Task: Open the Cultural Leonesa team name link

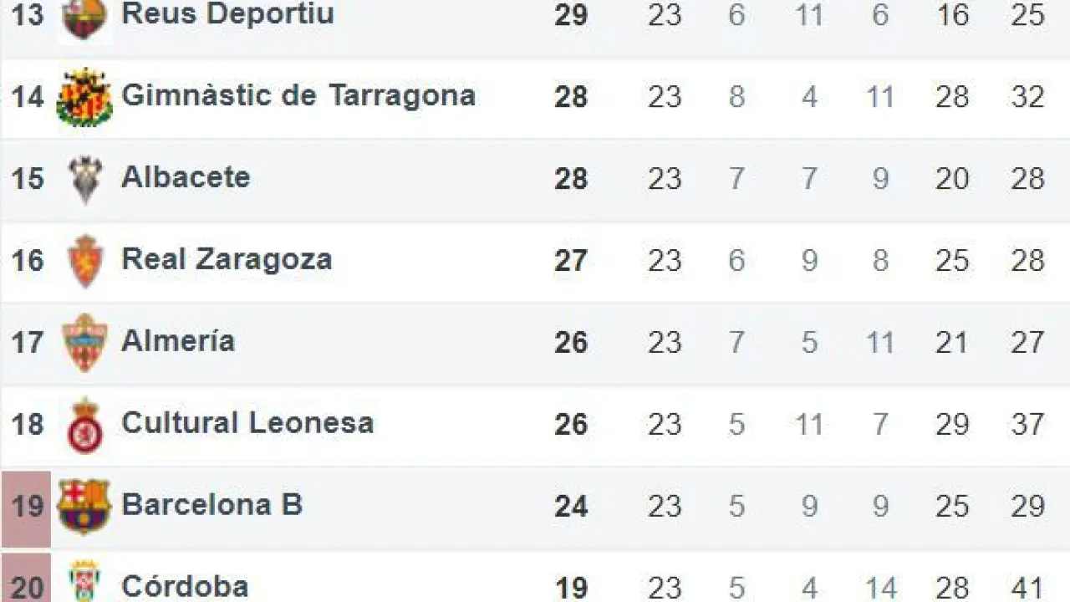Action: click(247, 423)
